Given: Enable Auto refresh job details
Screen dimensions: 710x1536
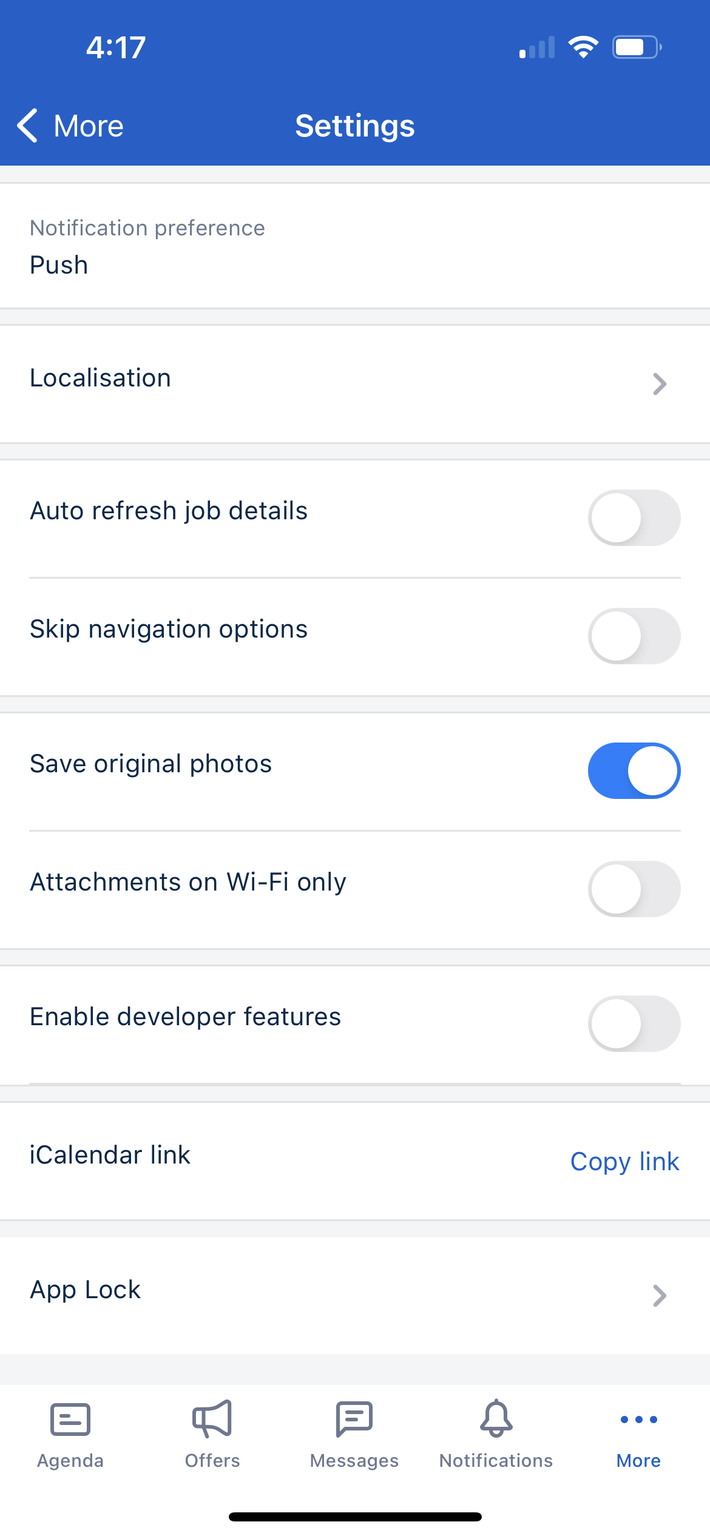Looking at the screenshot, I should click(x=634, y=517).
